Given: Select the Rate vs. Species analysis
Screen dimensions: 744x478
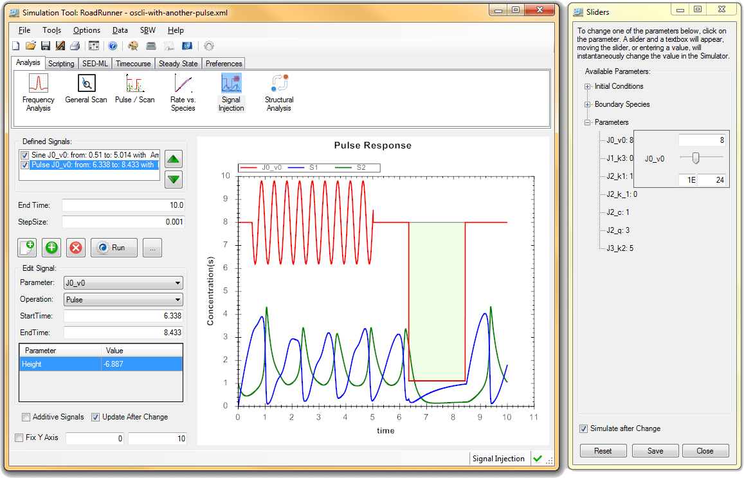Looking at the screenshot, I should tap(183, 91).
